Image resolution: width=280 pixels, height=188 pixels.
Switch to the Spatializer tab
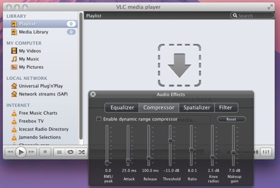[x=196, y=108]
